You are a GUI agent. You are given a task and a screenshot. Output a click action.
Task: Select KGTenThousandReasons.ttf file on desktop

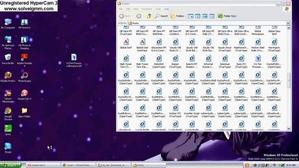pos(74,60)
